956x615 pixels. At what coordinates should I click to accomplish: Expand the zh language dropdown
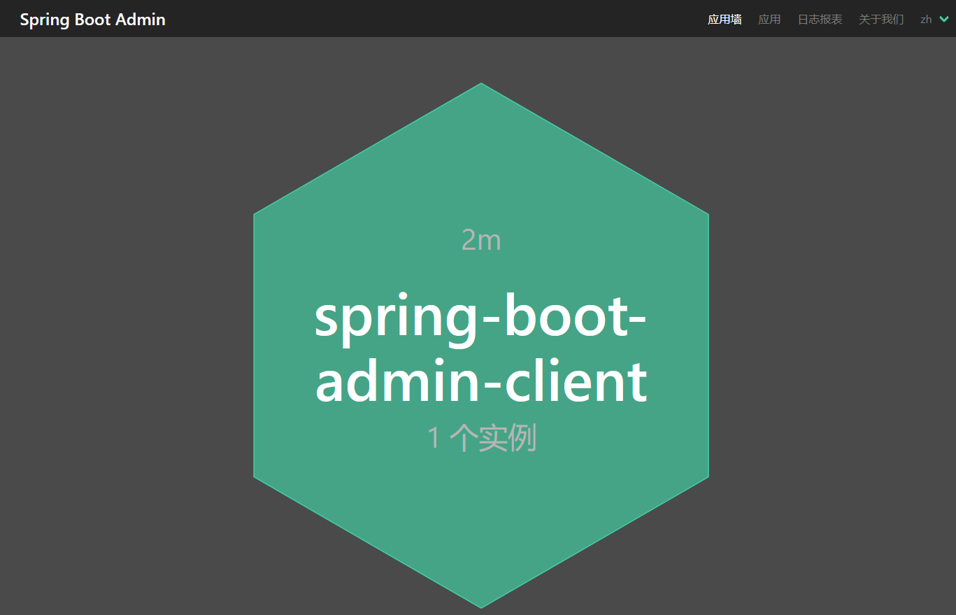point(934,20)
